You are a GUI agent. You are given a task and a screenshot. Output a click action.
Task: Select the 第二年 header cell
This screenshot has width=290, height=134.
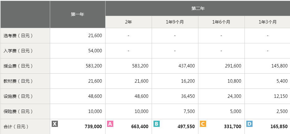pyautogui.click(x=198, y=8)
